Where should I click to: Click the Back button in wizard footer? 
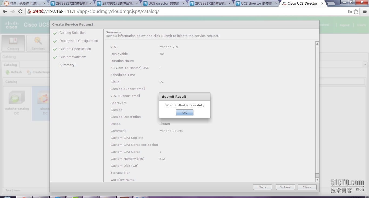(x=263, y=187)
